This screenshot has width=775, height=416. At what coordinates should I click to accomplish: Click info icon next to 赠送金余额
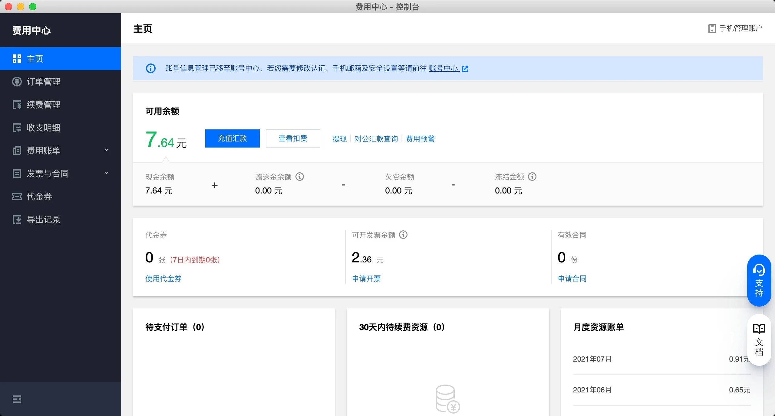[x=300, y=177]
